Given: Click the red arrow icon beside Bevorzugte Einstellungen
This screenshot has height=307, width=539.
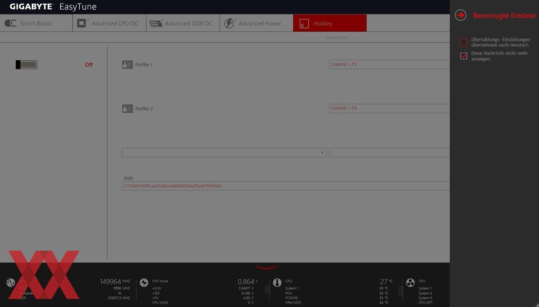Looking at the screenshot, I should pyautogui.click(x=461, y=15).
